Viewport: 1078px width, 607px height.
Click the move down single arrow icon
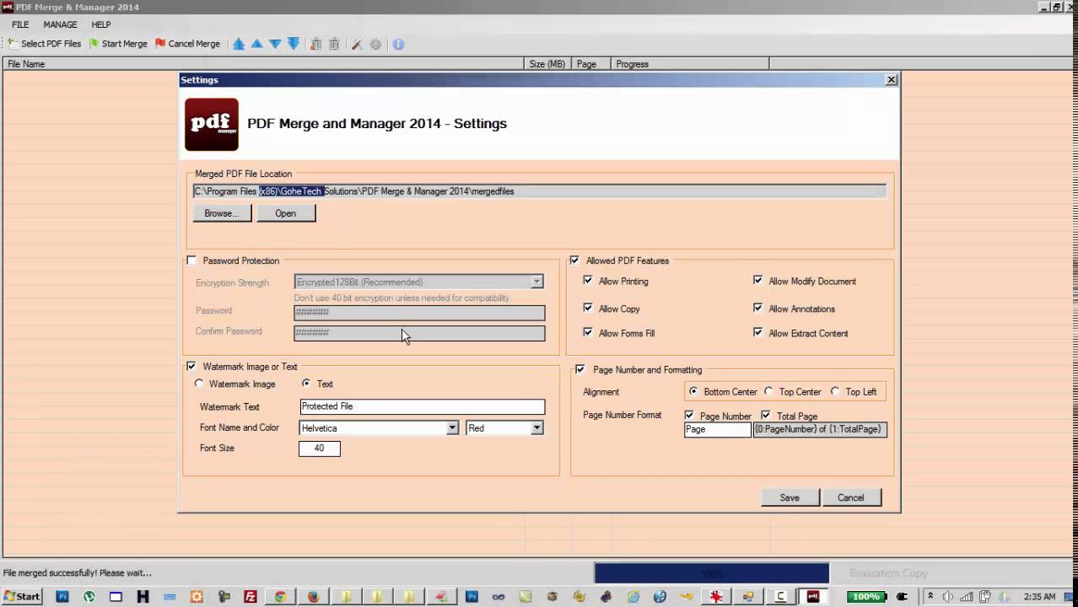click(275, 44)
